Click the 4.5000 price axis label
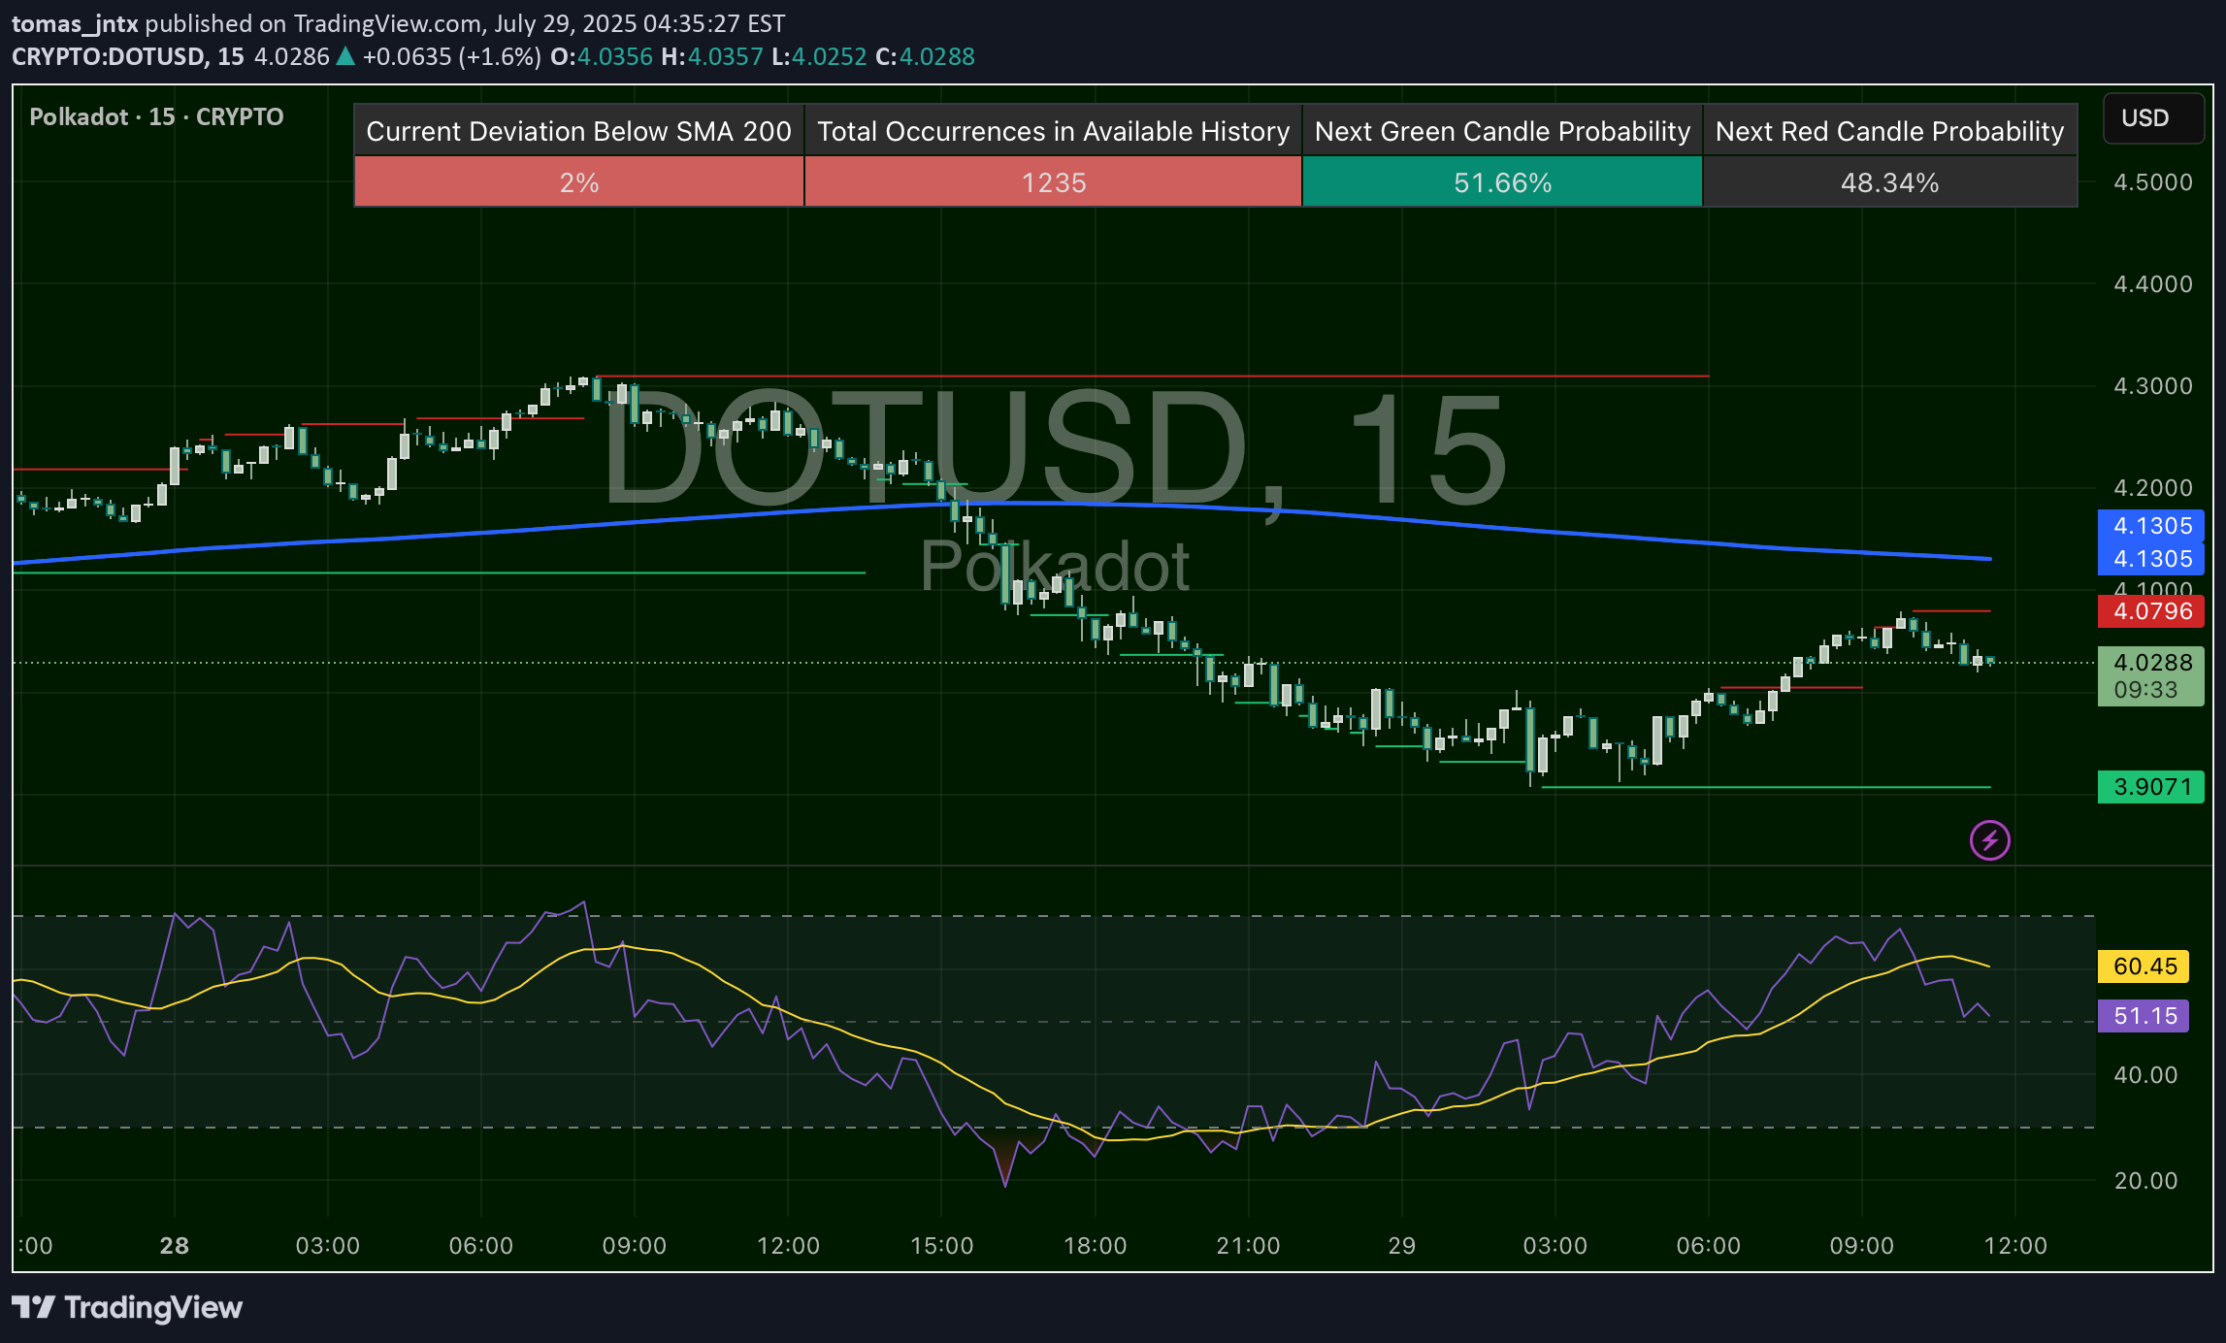Viewport: 2226px width, 1343px height. coord(2152,182)
